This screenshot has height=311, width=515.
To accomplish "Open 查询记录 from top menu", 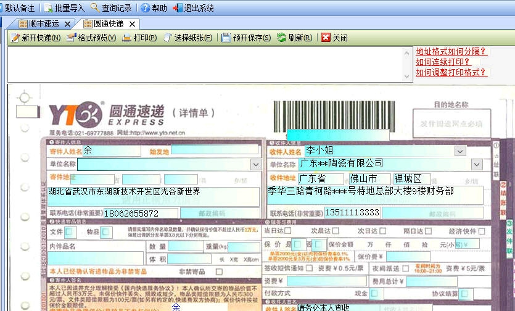I will (111, 8).
